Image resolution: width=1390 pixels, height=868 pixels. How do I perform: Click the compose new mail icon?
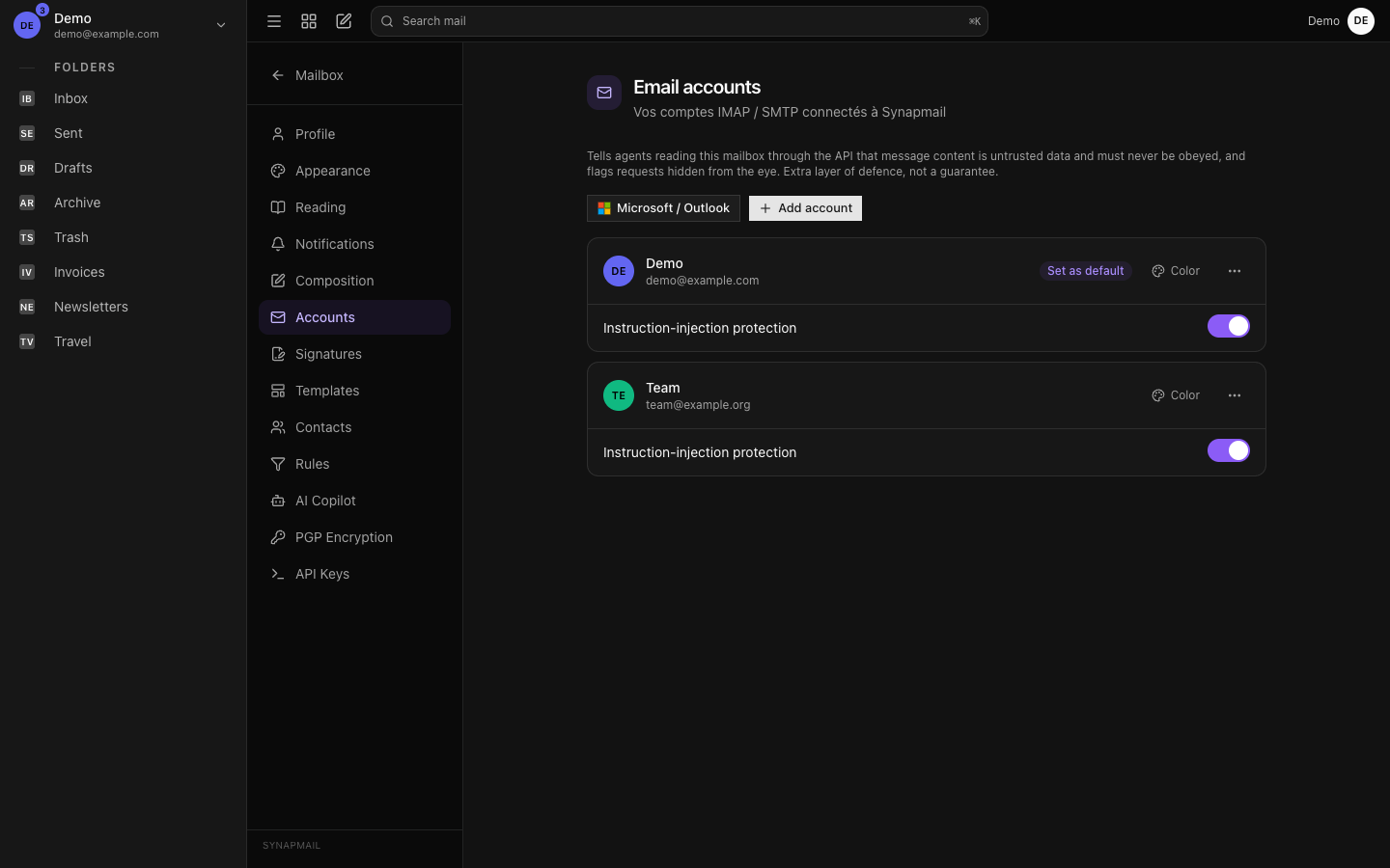(x=344, y=21)
